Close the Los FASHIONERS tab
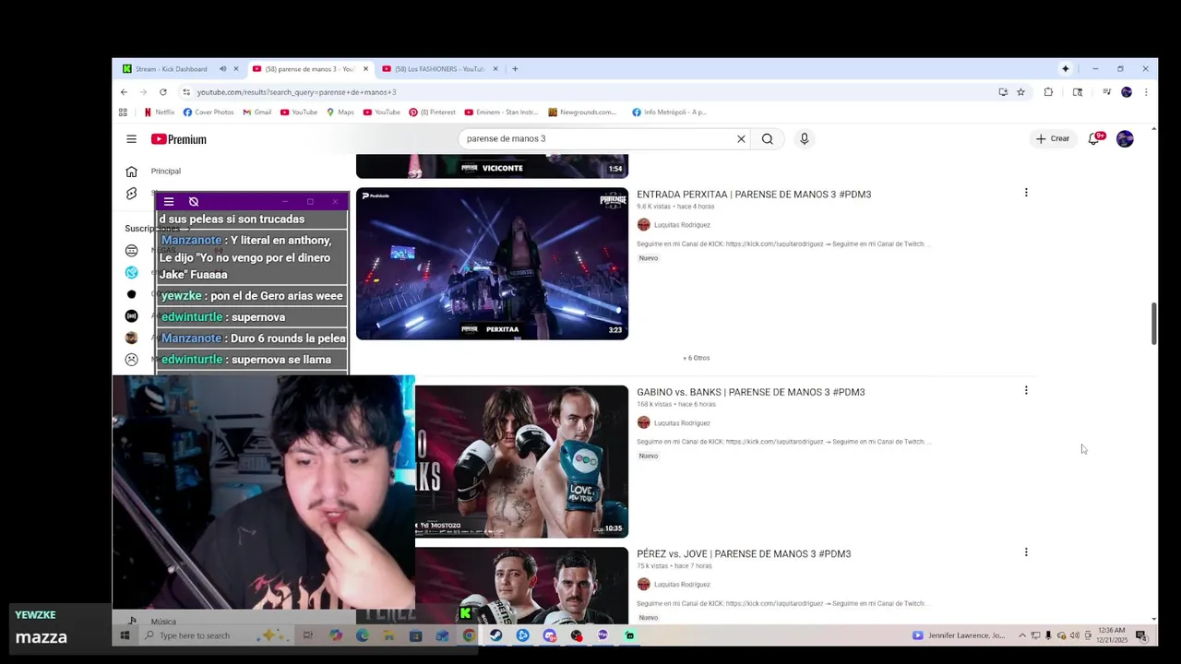 click(495, 69)
